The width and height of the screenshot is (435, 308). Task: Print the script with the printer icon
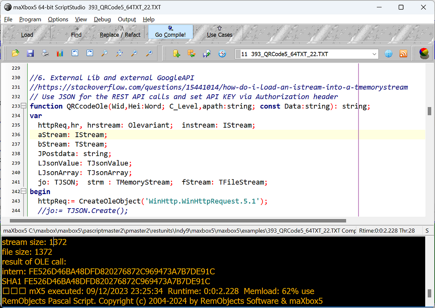(45, 54)
